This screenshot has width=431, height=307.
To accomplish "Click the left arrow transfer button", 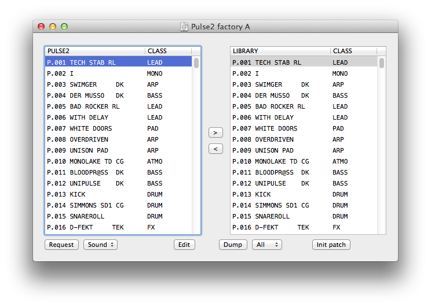I will click(x=215, y=149).
